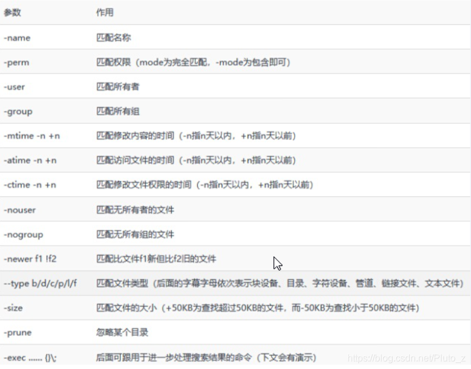Viewport: 471px width, 369px height.
Task: Select the '匹配修改内容的时间' description
Action: point(196,136)
